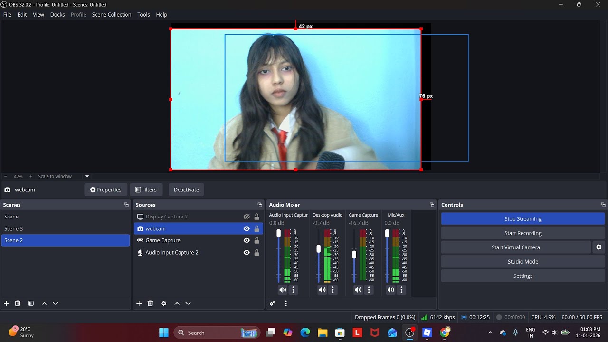Add a new scene with plus icon
608x342 pixels.
point(6,304)
